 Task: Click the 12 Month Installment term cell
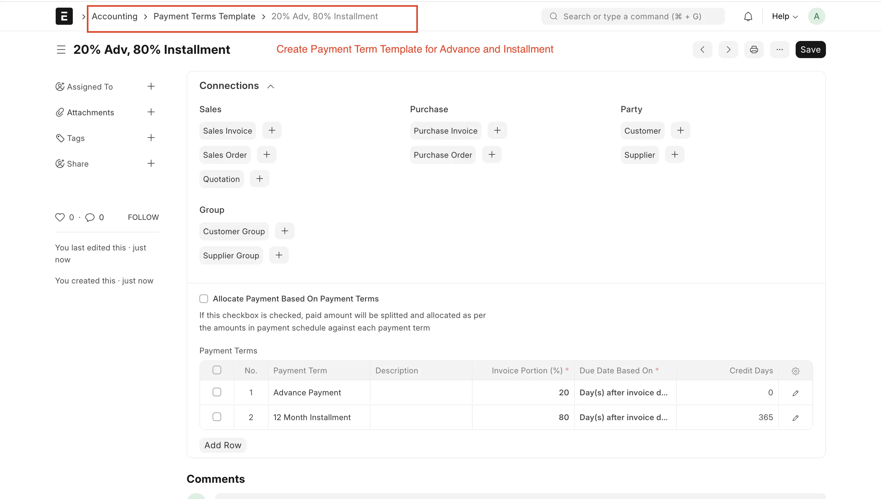[x=319, y=417]
